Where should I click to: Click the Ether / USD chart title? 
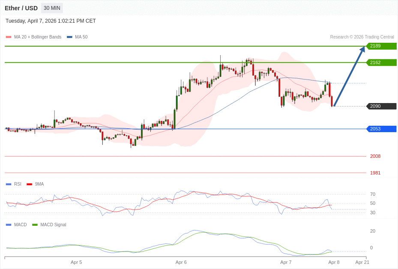[21, 8]
